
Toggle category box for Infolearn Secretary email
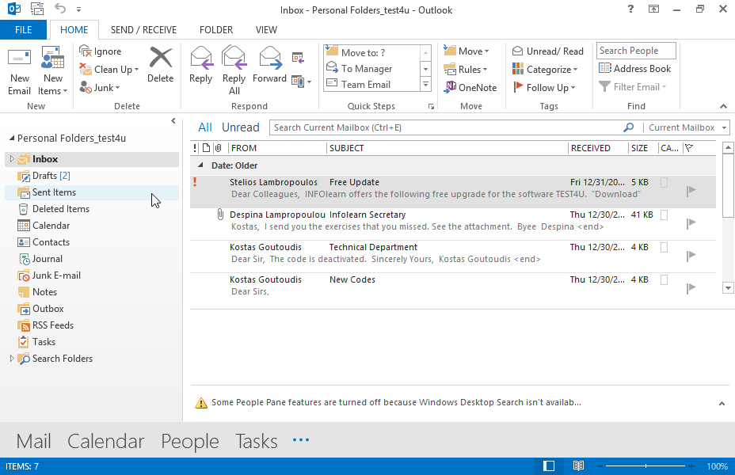[x=665, y=215]
